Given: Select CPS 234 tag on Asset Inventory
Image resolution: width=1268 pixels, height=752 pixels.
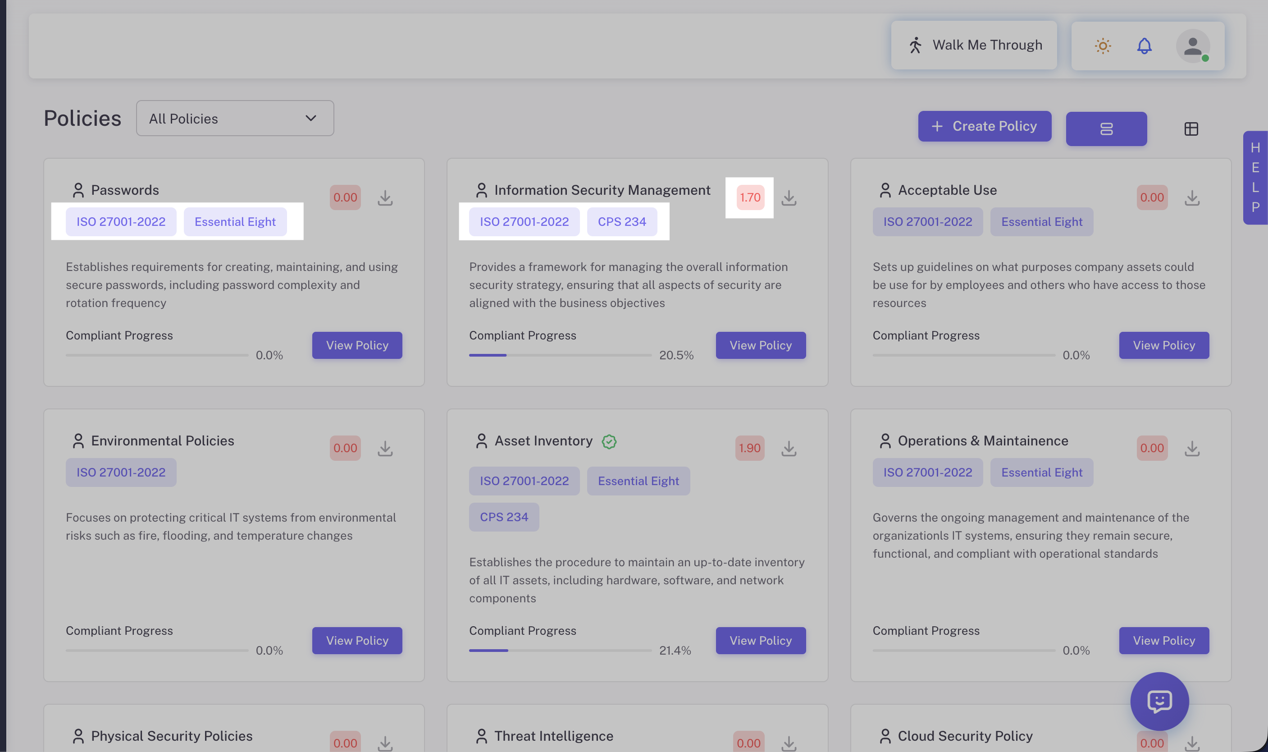Looking at the screenshot, I should (x=503, y=517).
